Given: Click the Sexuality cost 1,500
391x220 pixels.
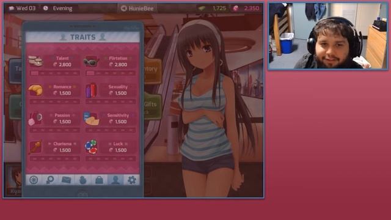Looking at the screenshot, I should (x=118, y=93).
